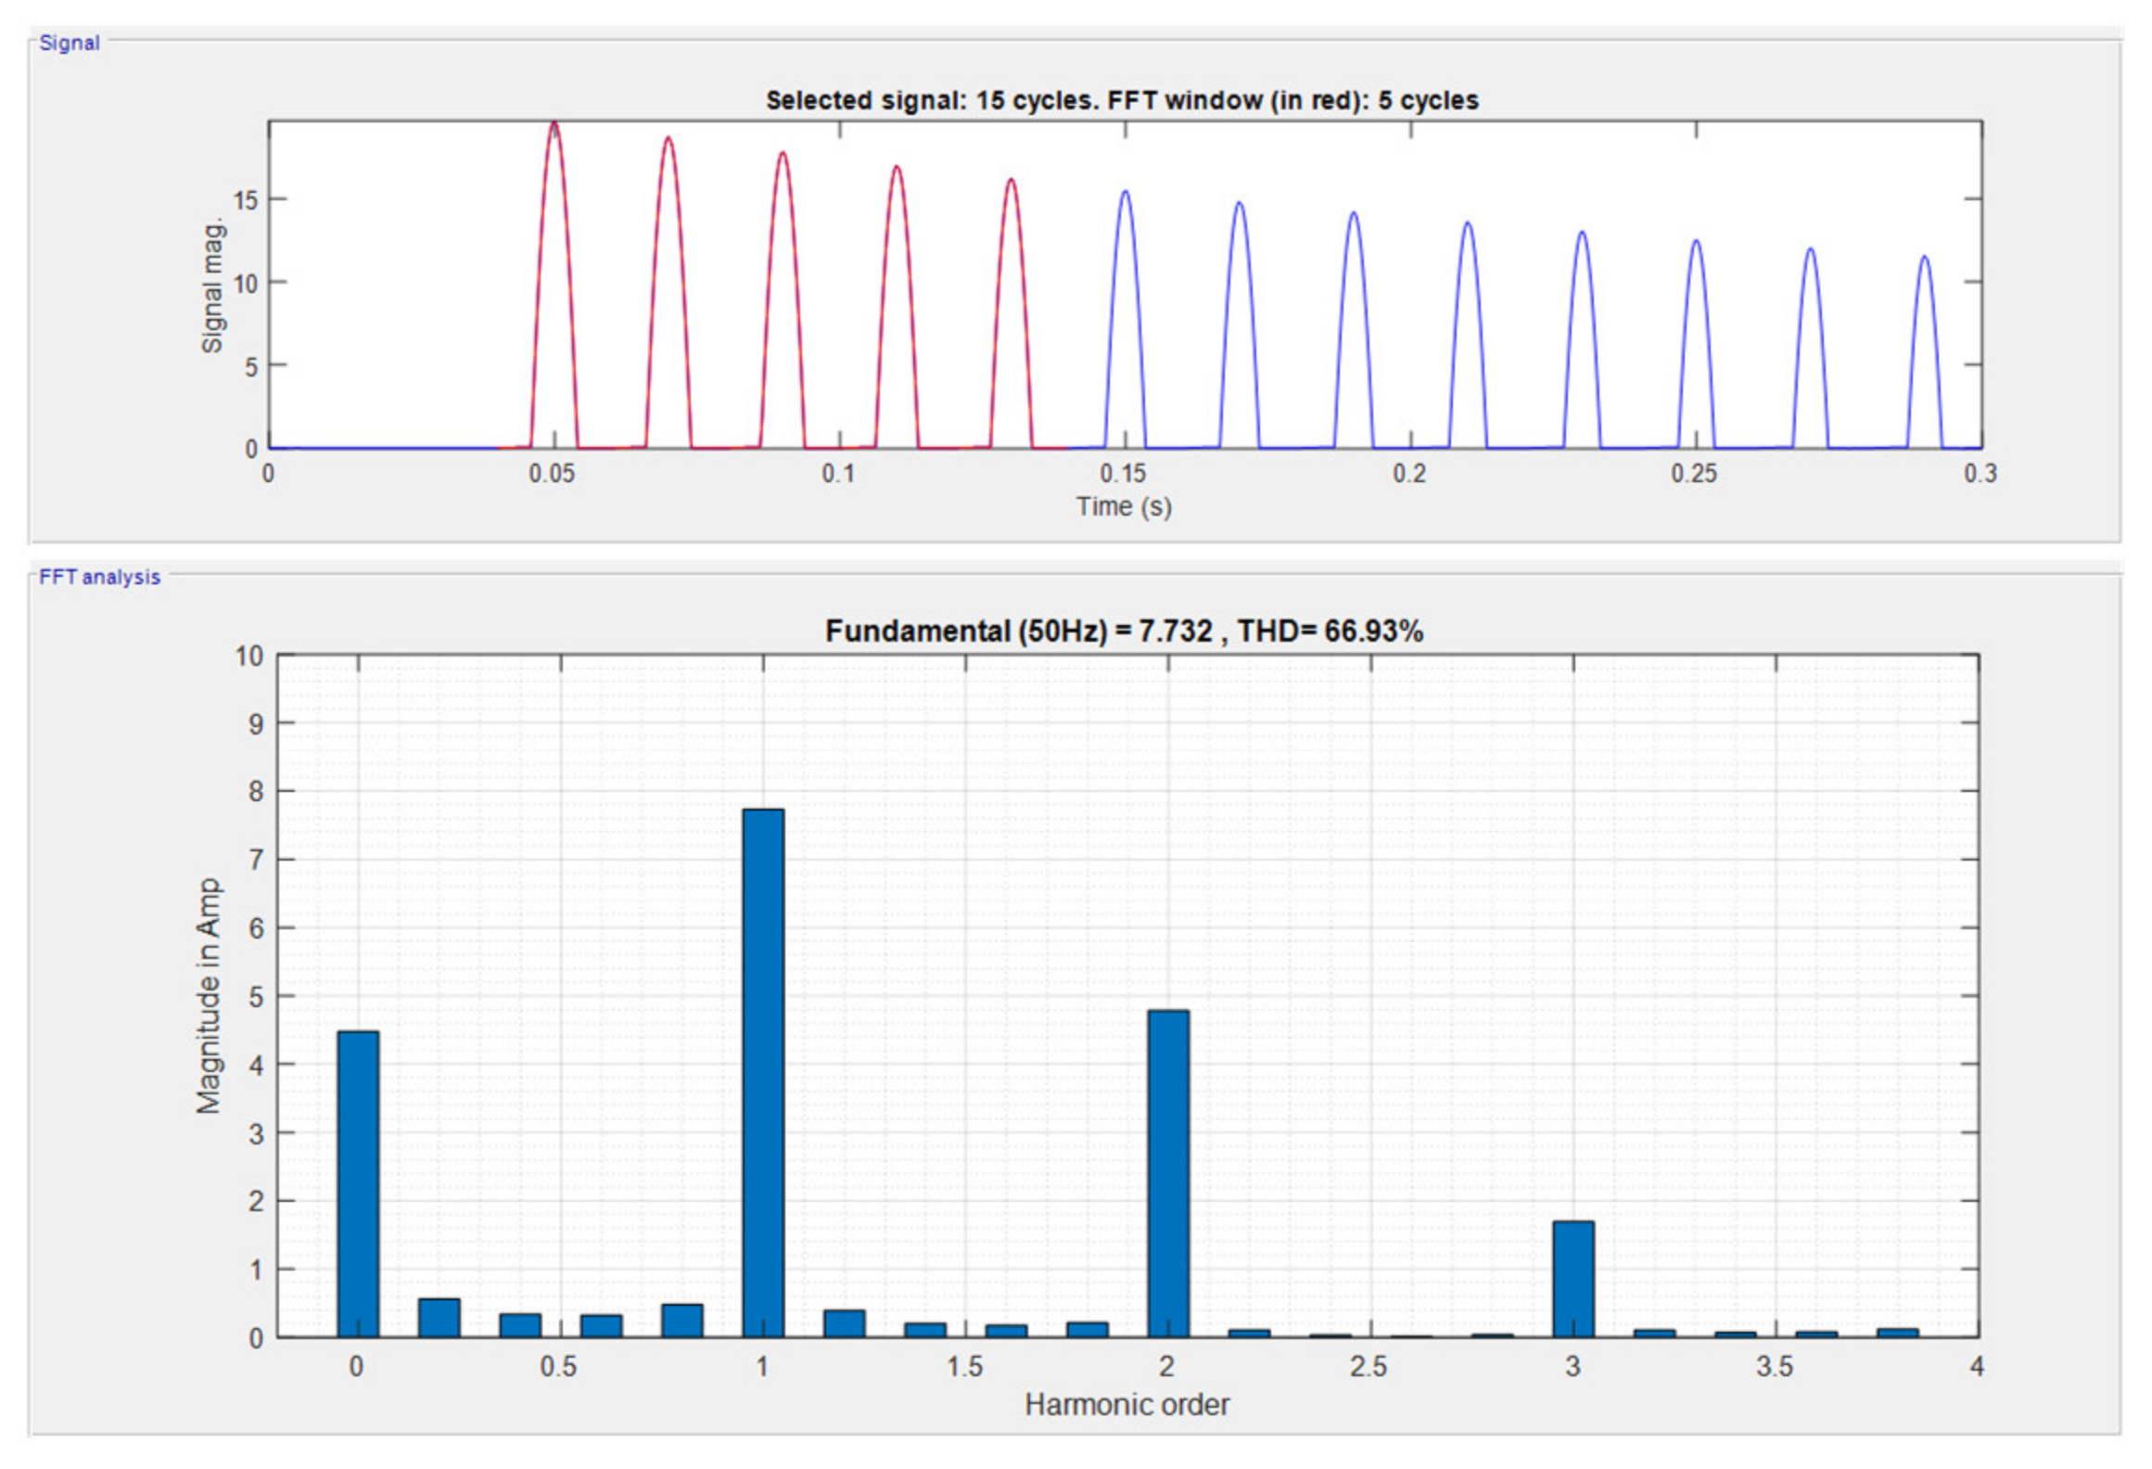Click the 'FFT analysis' panel title

pyautogui.click(x=99, y=577)
